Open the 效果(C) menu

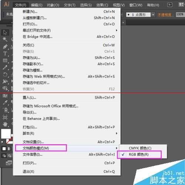102,5
